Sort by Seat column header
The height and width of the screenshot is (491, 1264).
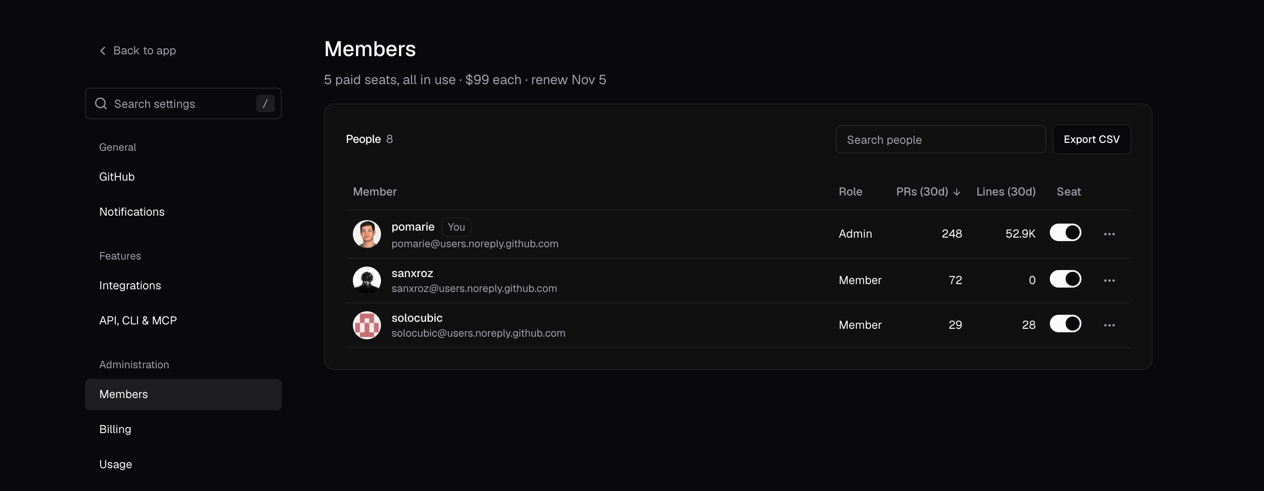pyautogui.click(x=1068, y=192)
